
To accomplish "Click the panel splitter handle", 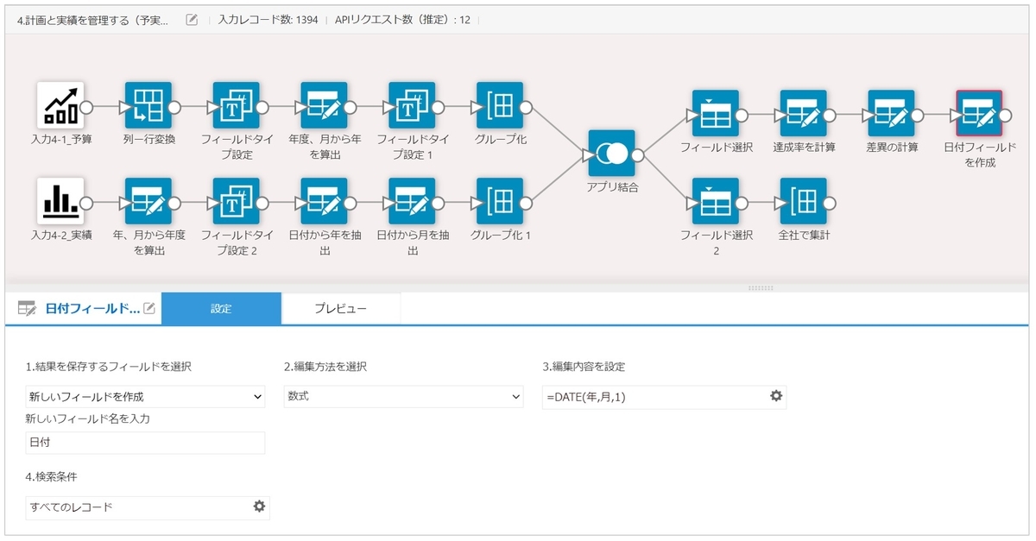I will point(761,287).
